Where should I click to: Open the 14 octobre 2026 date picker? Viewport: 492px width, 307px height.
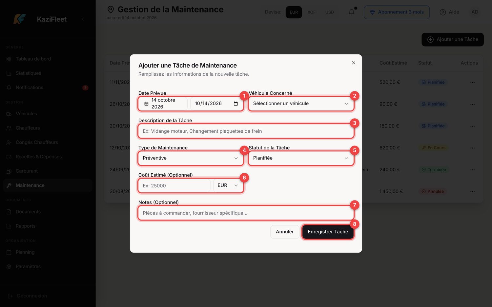pos(163,104)
